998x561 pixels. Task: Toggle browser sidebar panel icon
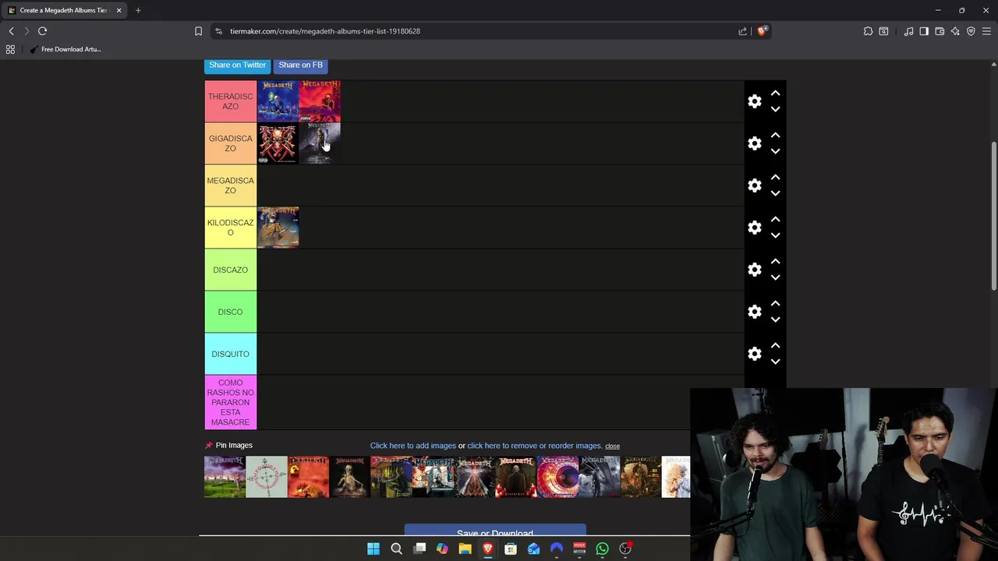(x=924, y=31)
